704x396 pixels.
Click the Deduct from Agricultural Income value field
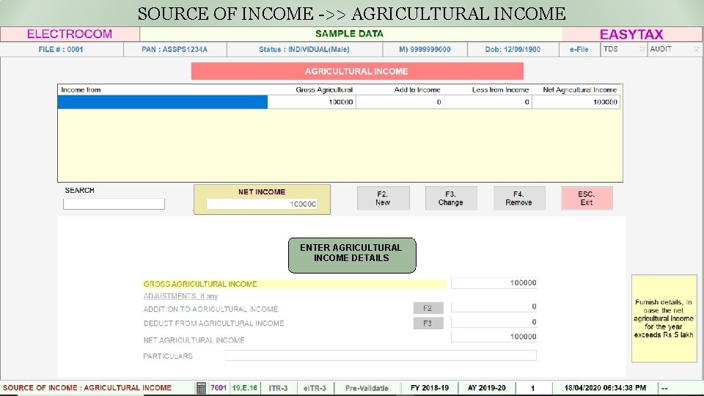pos(494,322)
